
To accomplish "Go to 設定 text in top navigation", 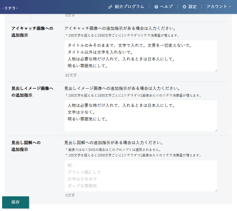I will click(193, 7).
